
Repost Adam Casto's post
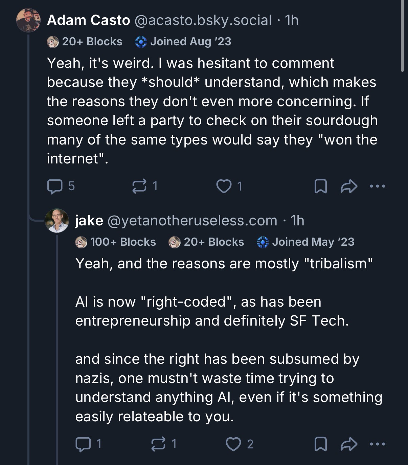139,186
